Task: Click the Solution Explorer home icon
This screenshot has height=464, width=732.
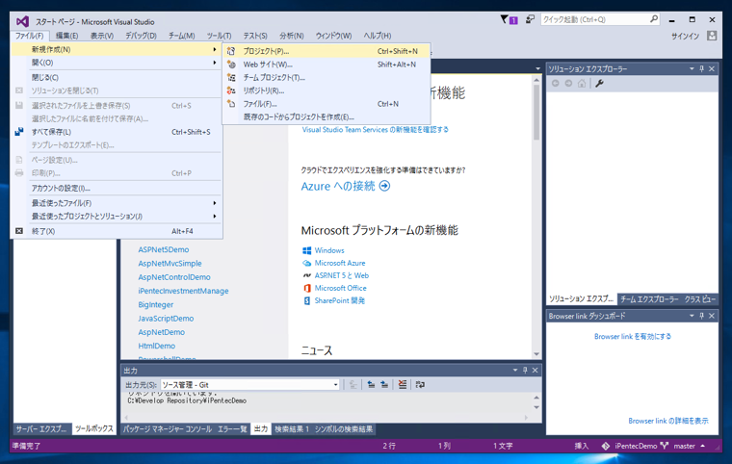Action: coord(581,84)
